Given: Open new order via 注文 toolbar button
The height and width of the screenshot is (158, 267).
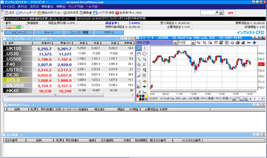Looking at the screenshot, I should click(10, 13).
